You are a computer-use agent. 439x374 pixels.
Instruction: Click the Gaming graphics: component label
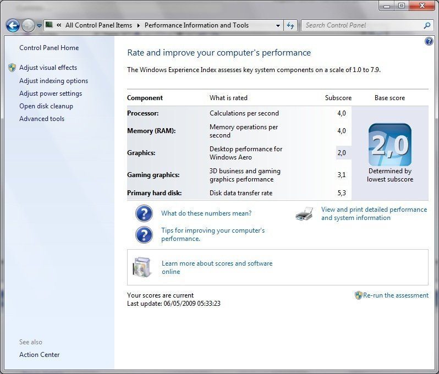tap(153, 175)
